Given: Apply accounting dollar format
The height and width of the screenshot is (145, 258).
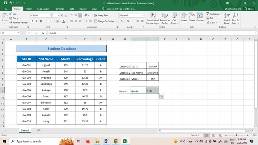Looking at the screenshot, I should pyautogui.click(x=122, y=21).
